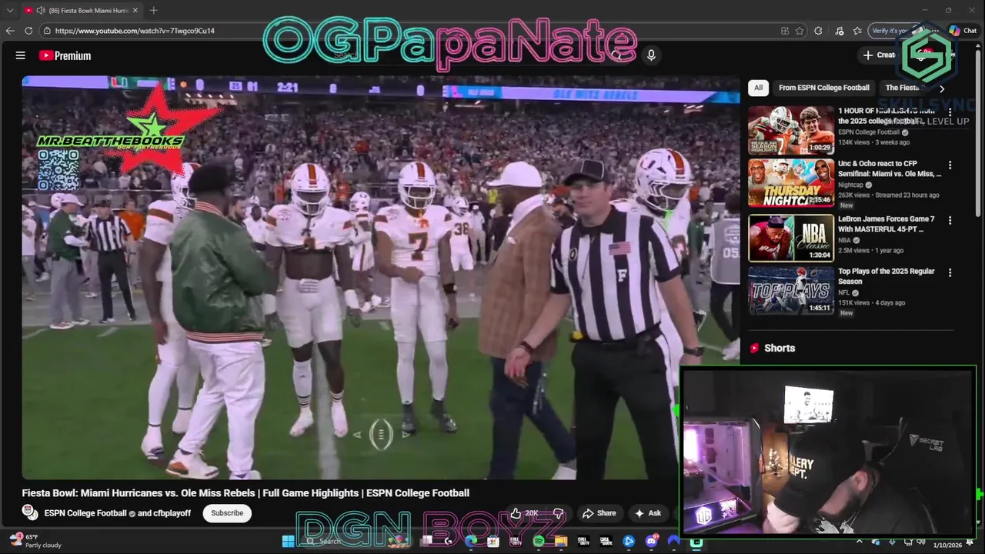Image resolution: width=985 pixels, height=554 pixels.
Task: Go to YouTube Premium home logo
Action: [65, 55]
